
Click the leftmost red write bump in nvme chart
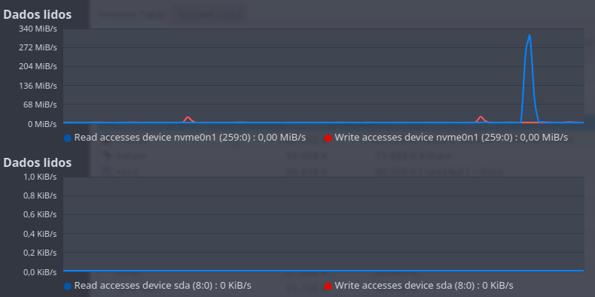click(x=187, y=119)
